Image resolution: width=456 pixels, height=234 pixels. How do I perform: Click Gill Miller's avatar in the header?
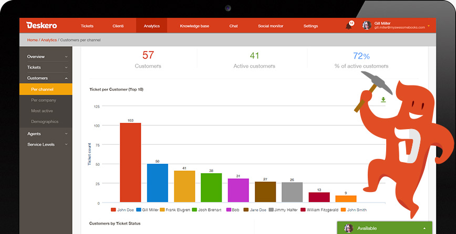coord(367,26)
